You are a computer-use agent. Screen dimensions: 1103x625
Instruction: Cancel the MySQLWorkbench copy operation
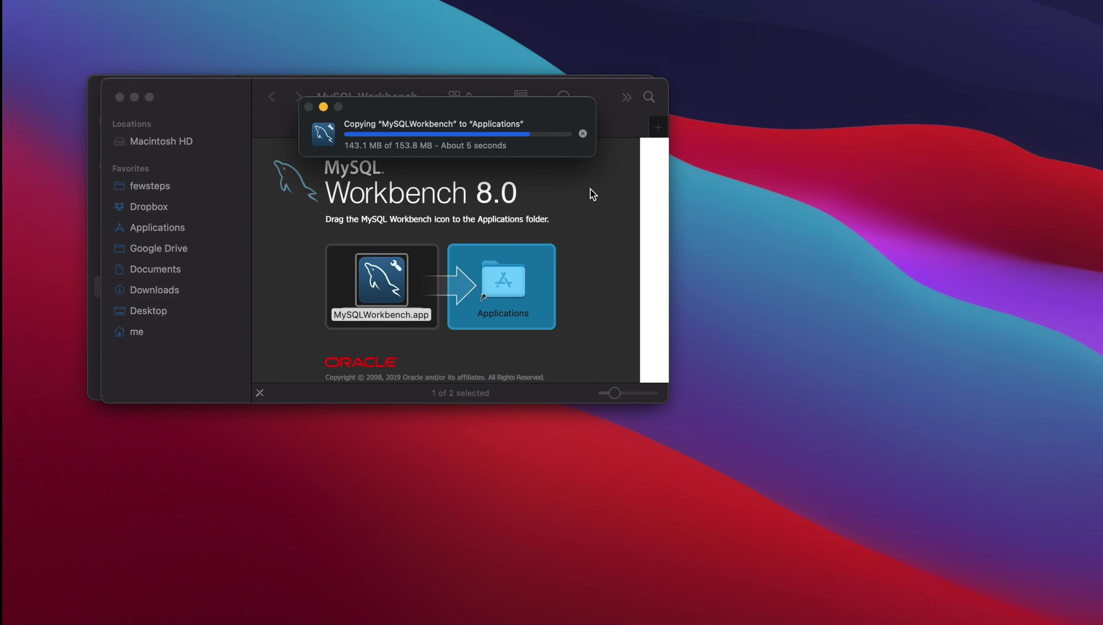pos(582,133)
